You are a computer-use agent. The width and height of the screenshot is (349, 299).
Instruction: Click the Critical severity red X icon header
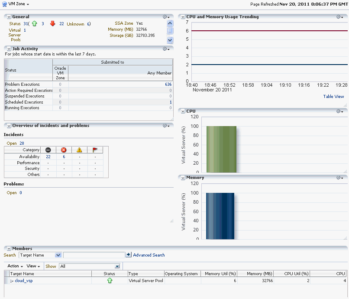(64, 150)
